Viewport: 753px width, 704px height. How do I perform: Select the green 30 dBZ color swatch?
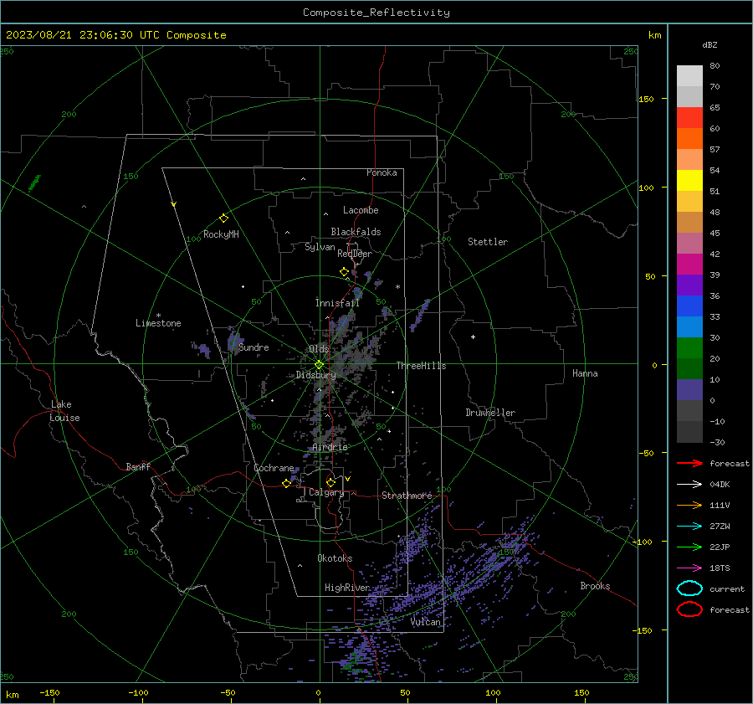click(689, 348)
